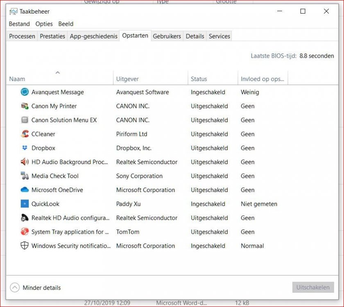344x307 pixels.
Task: Collapse view with Minder details chevron
Action: (x=15, y=288)
